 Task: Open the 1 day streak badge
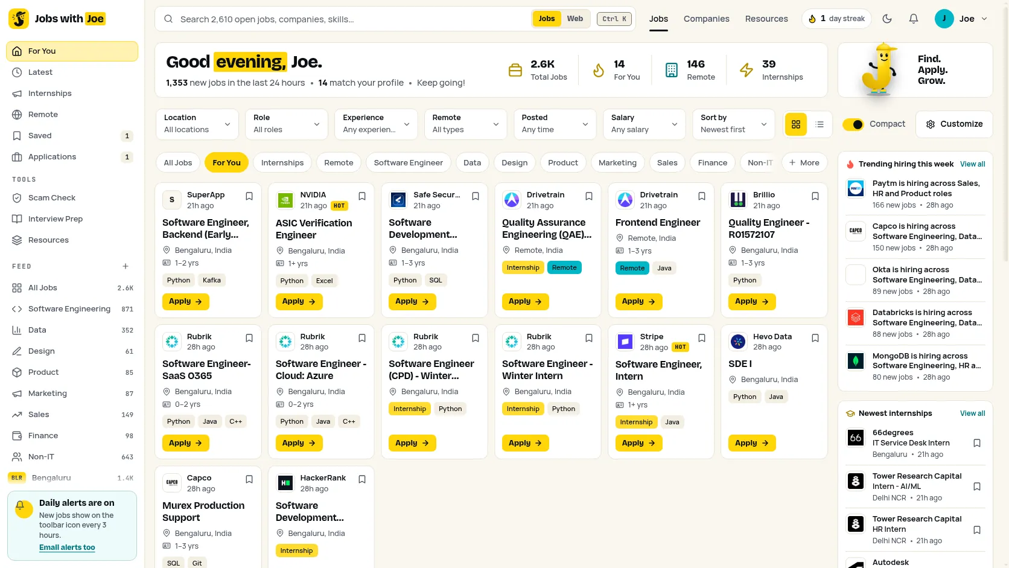[x=836, y=19]
